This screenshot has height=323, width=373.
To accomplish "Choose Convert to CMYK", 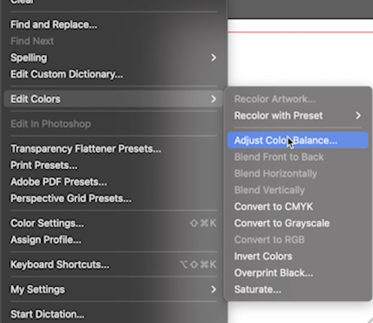I will click(274, 206).
